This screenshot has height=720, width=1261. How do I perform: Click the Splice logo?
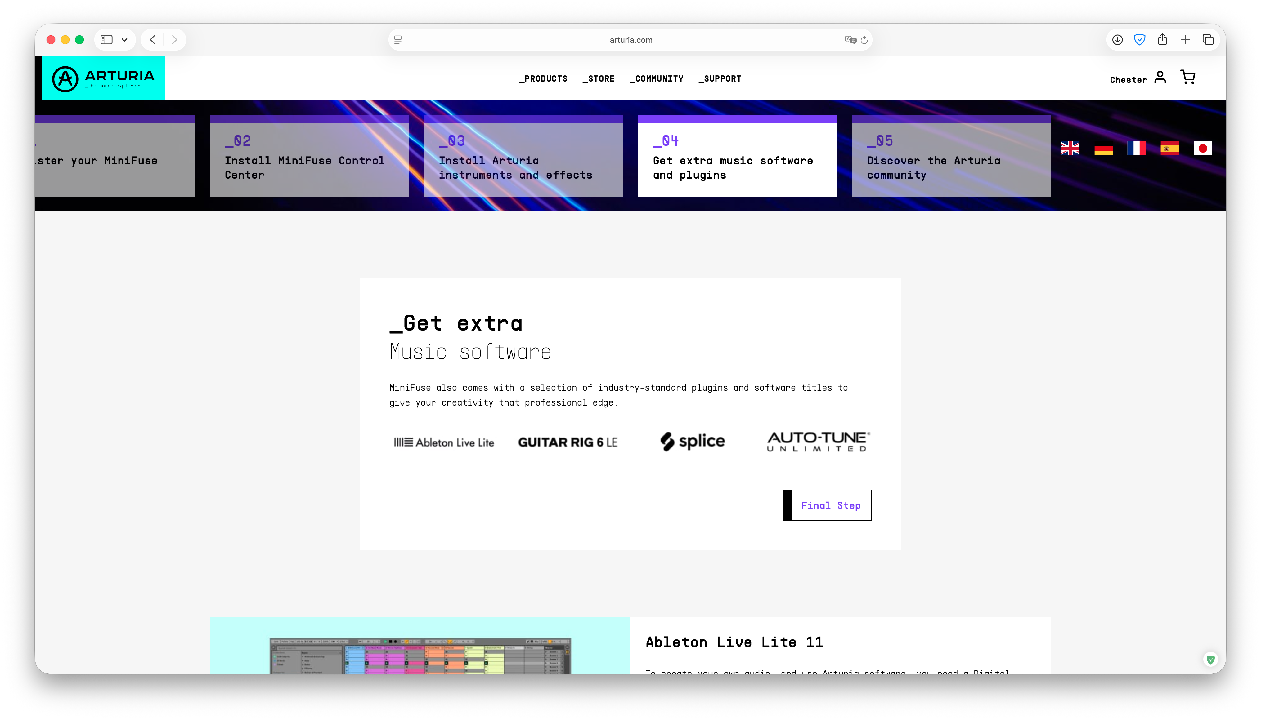693,441
